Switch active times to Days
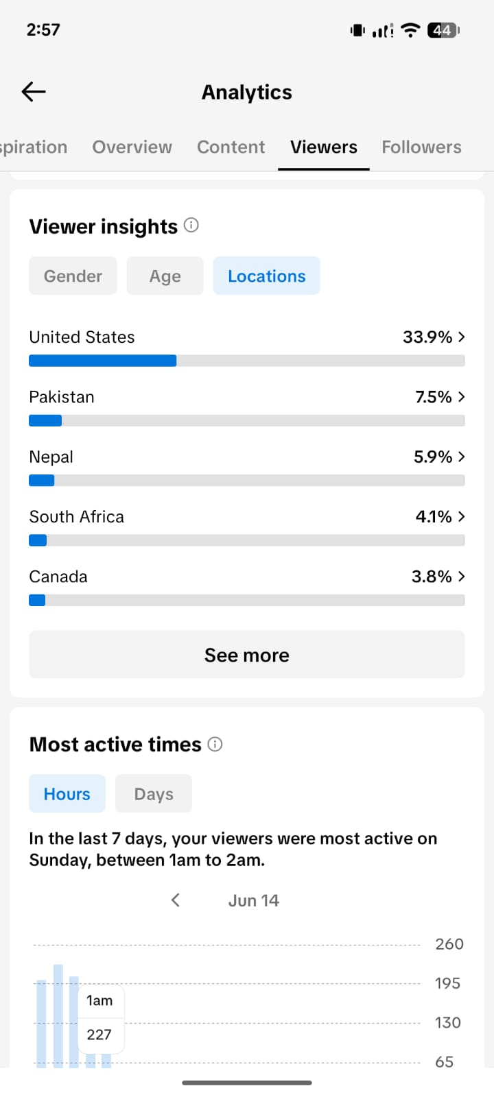This screenshot has height=1097, width=494. coord(154,793)
